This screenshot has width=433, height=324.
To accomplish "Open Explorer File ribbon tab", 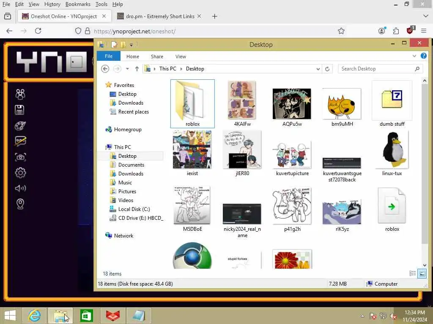I will click(x=109, y=56).
